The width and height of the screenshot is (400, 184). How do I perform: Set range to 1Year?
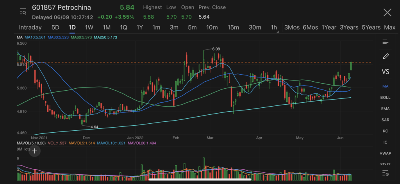[x=329, y=28]
